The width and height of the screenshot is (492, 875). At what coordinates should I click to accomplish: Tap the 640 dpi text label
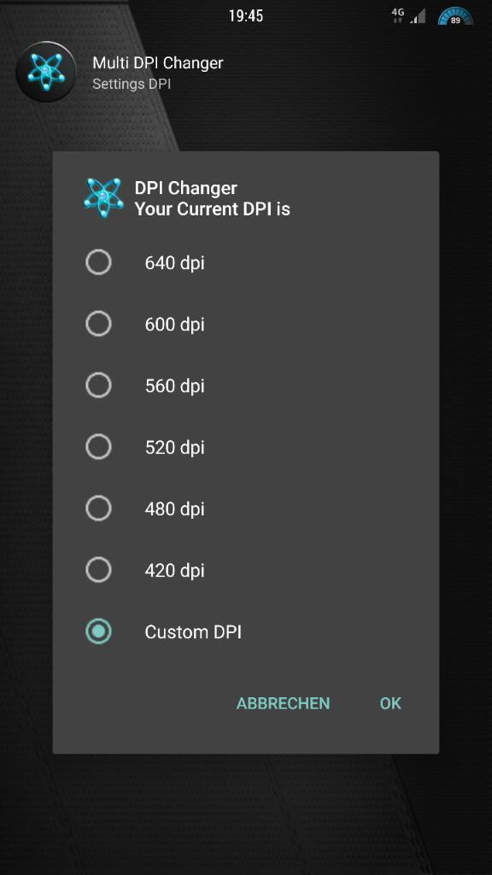(x=174, y=263)
